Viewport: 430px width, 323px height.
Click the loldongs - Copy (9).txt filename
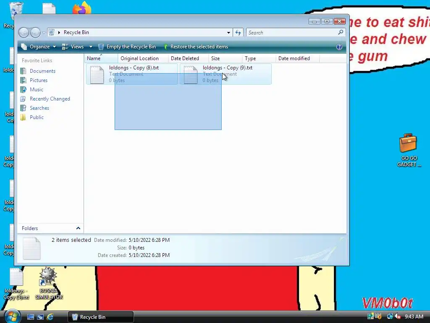coord(228,68)
